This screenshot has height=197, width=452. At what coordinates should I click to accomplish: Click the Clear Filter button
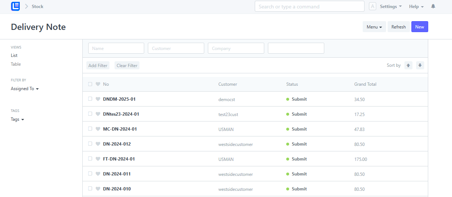tap(127, 65)
